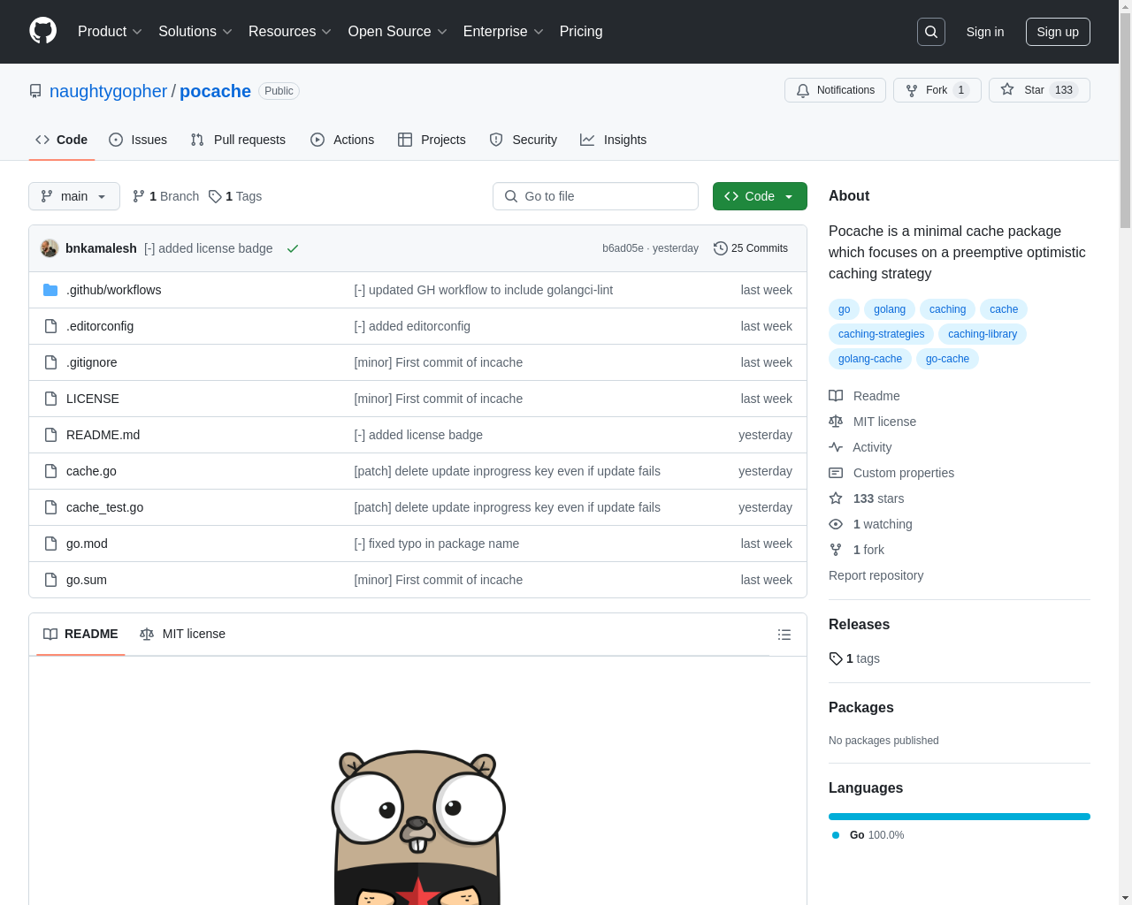Click the repository icon before naughtygopher
The image size is (1132, 905).
tap(35, 91)
